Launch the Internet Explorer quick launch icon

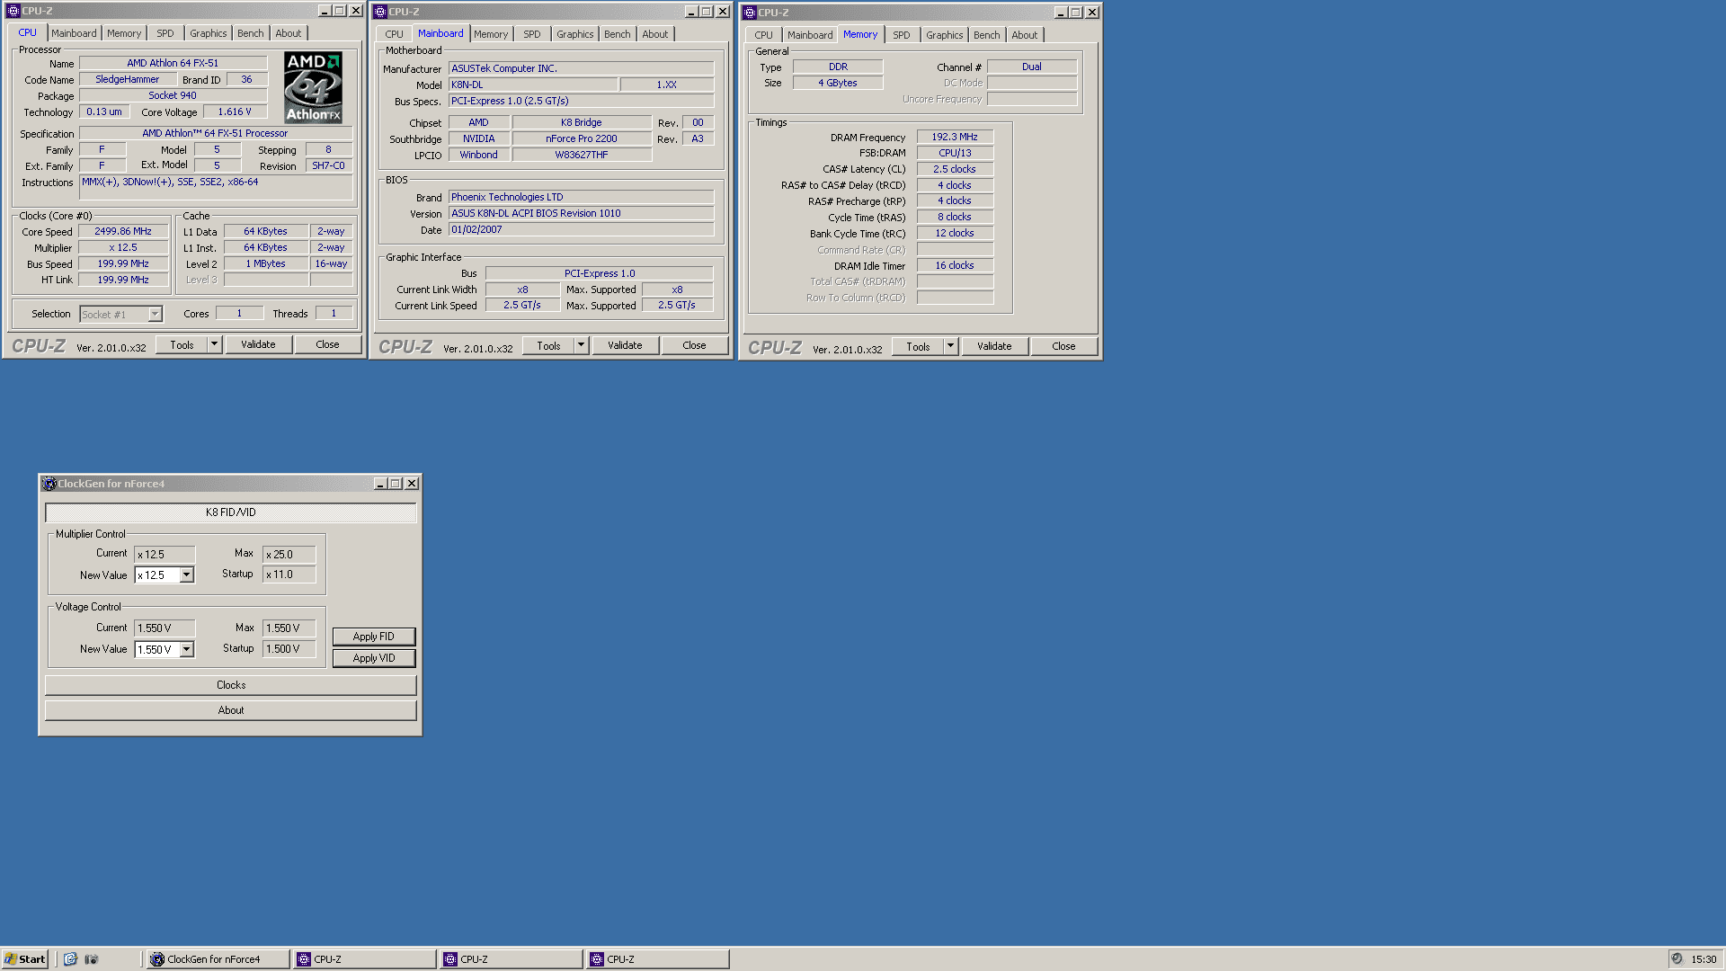(70, 959)
